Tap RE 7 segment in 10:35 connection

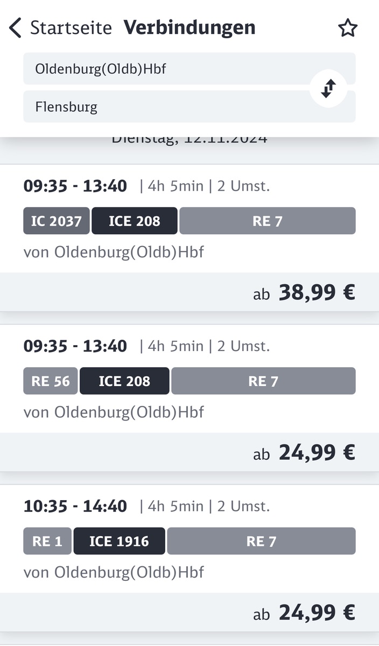261,541
